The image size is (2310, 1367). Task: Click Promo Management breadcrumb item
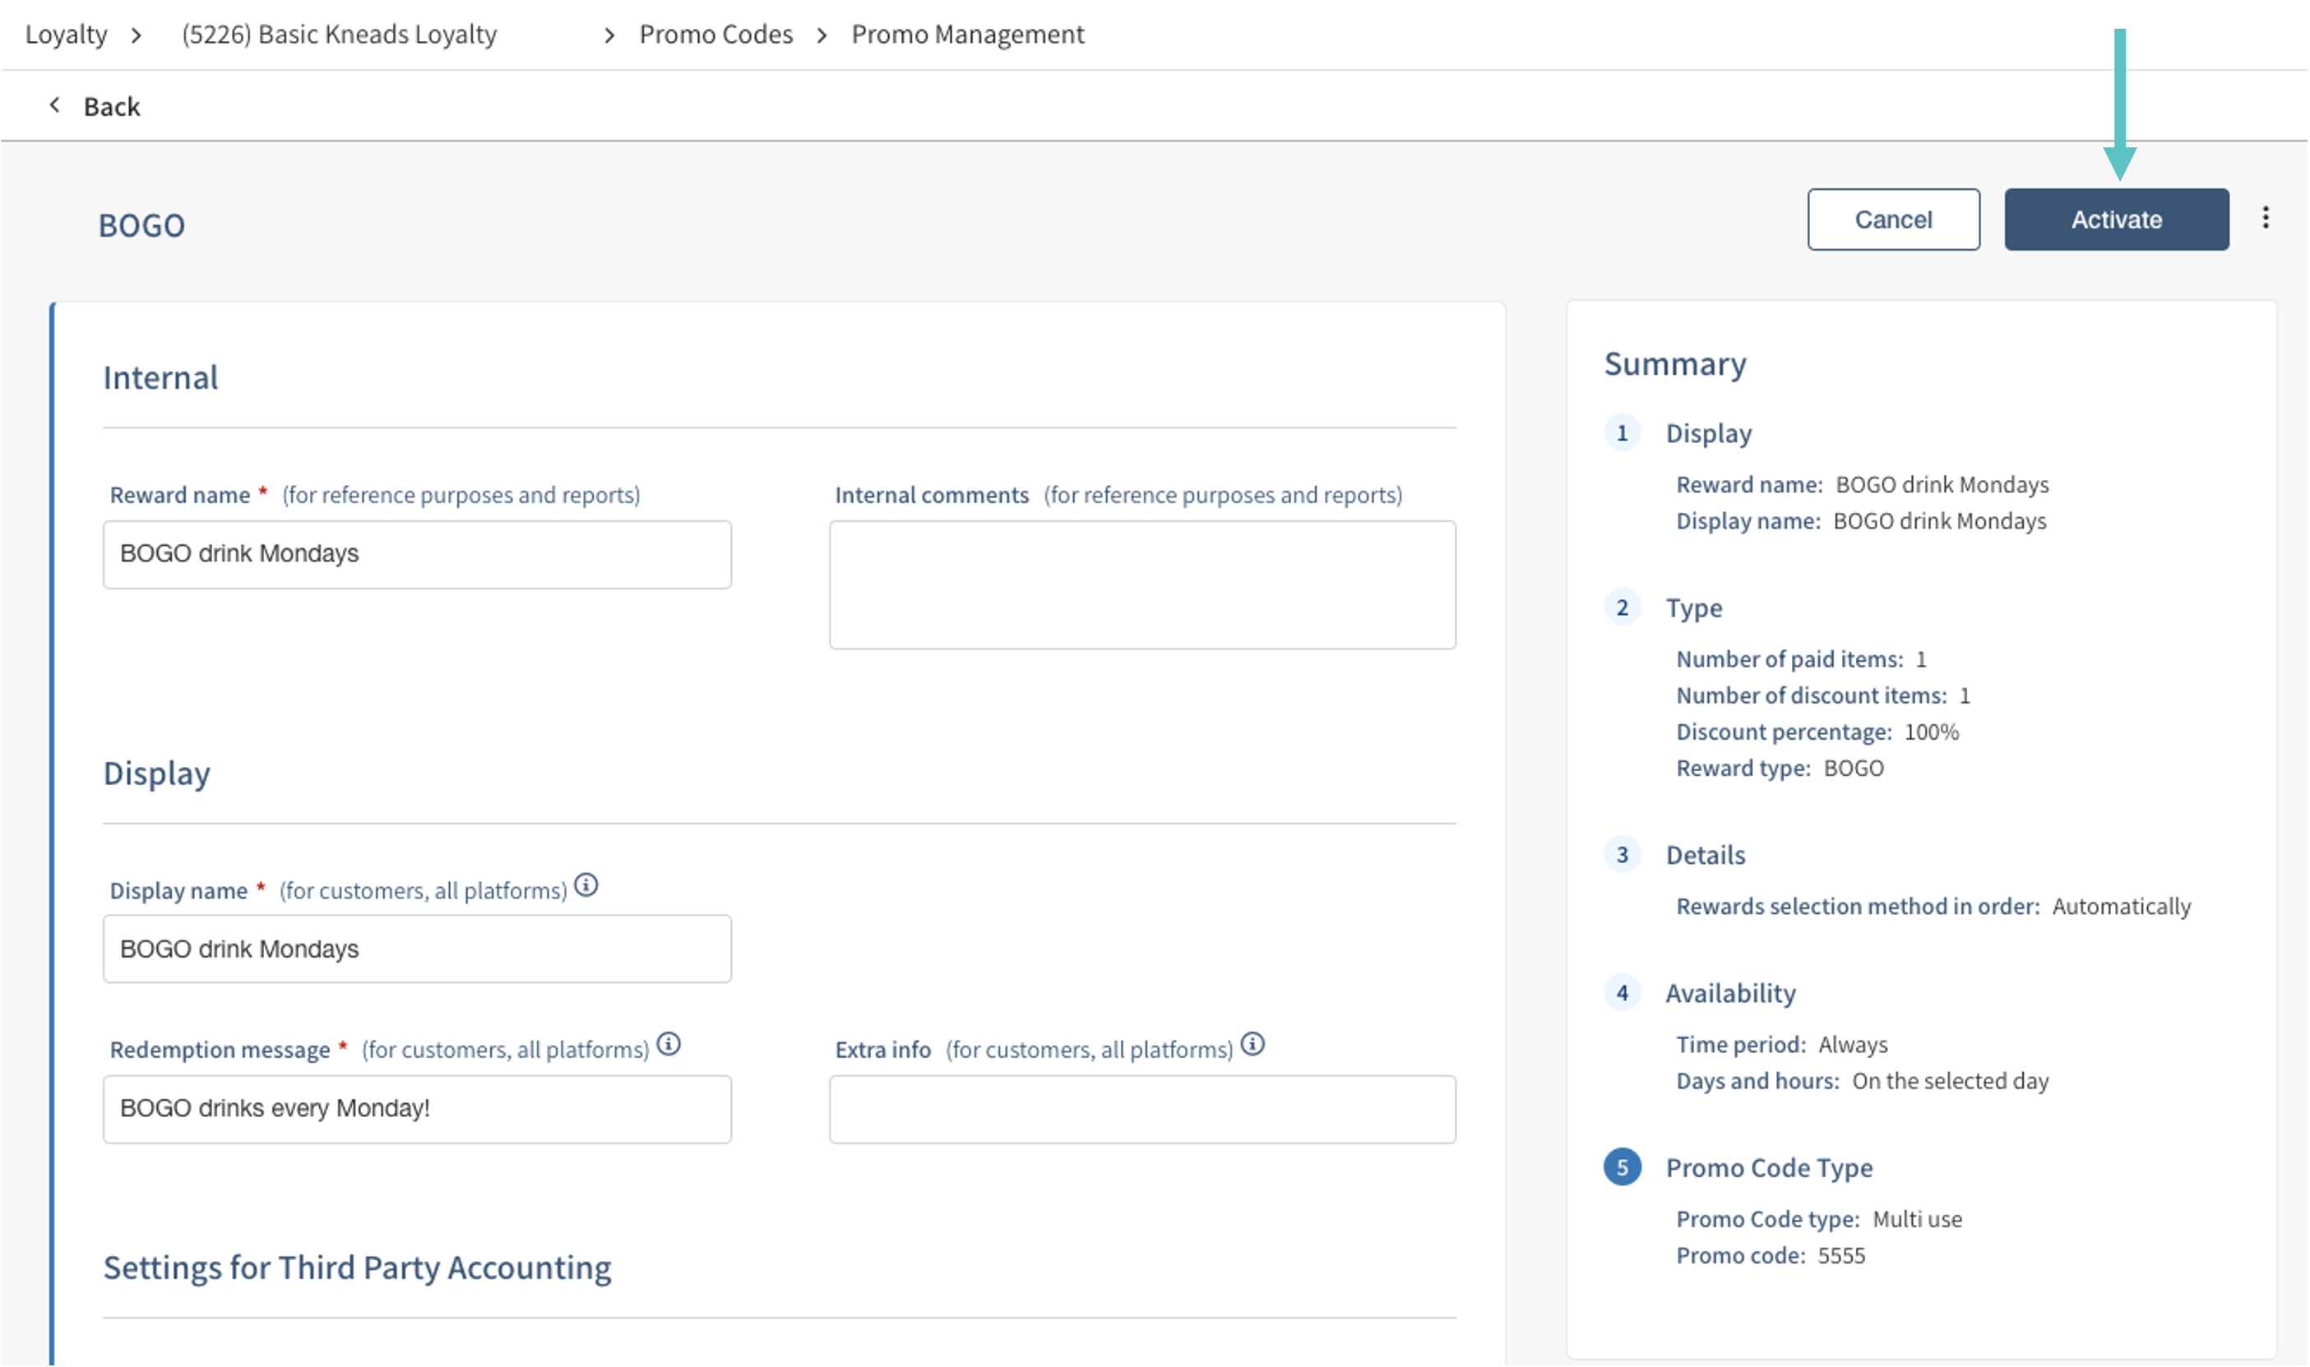click(x=967, y=35)
